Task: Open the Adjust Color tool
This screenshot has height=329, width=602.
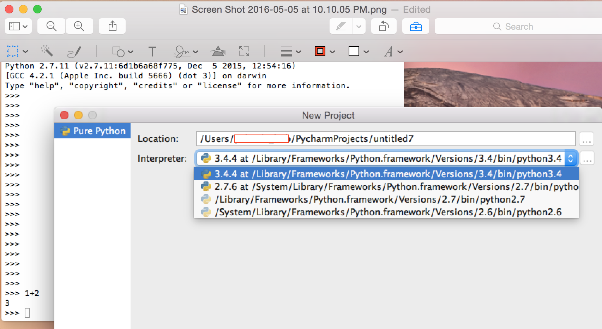Action: point(218,52)
